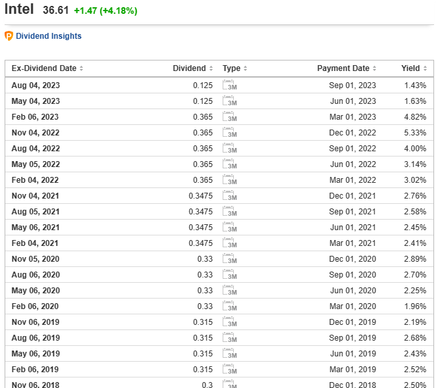Image resolution: width=442 pixels, height=388 pixels.
Task: Select ex-dividend date Feb 06, 2020
Action: pyautogui.click(x=35, y=306)
